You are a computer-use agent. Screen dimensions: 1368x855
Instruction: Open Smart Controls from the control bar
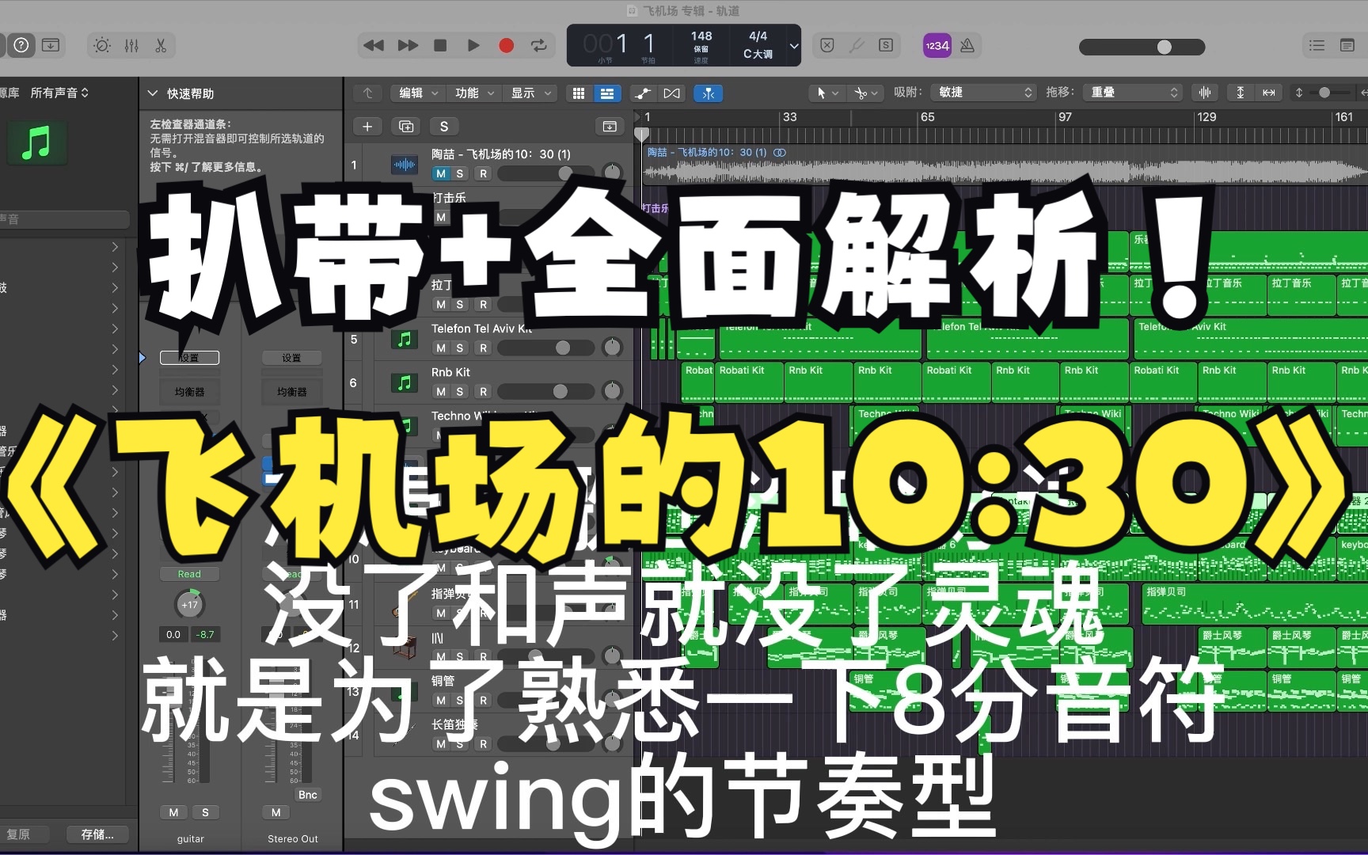(102, 45)
